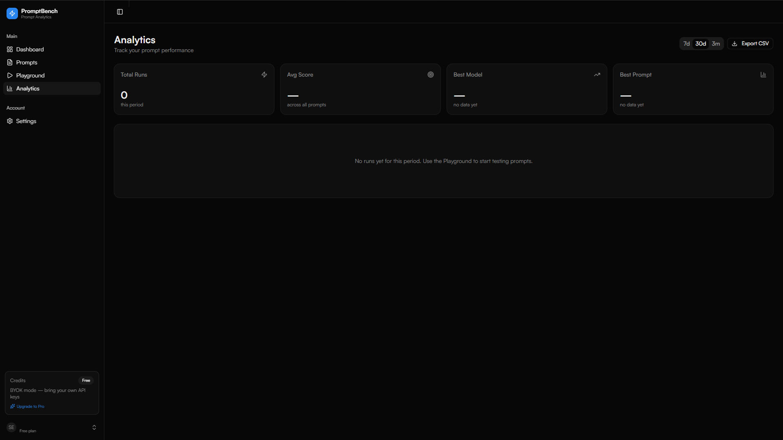Select the 7d time range
The height and width of the screenshot is (440, 783).
tap(686, 43)
